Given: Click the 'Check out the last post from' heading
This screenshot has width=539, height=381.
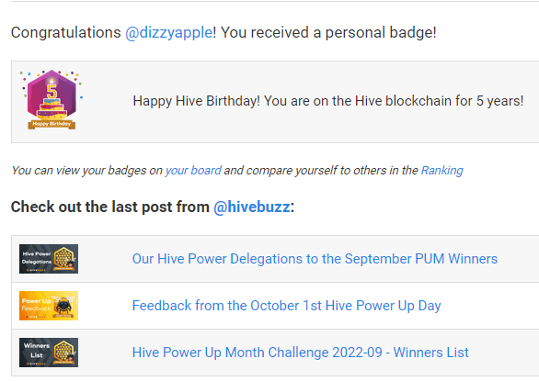Looking at the screenshot, I should click(x=110, y=207).
